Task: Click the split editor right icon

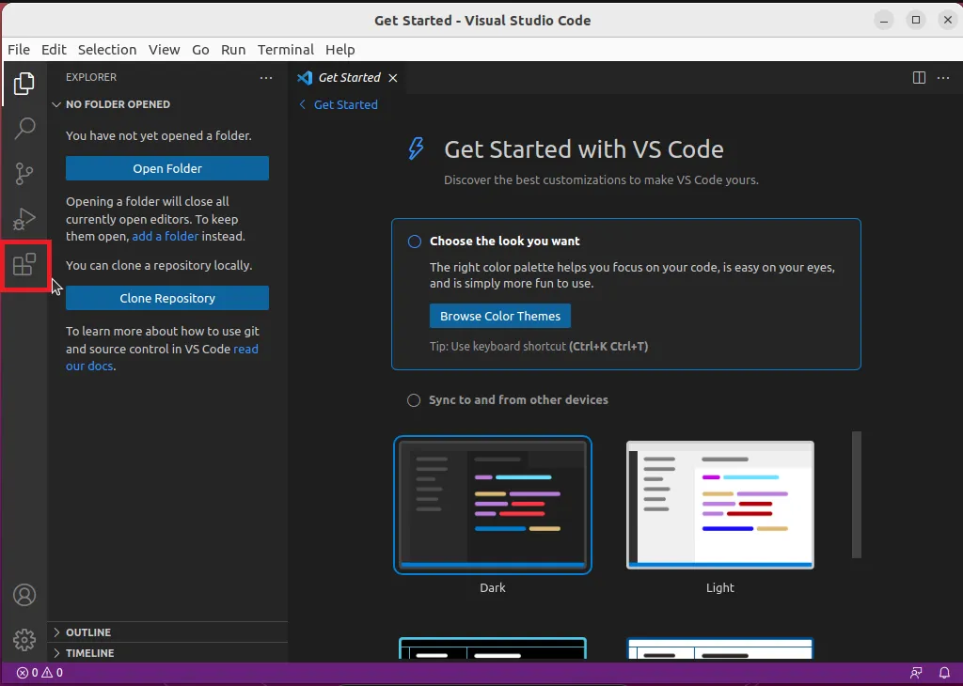Action: [919, 77]
